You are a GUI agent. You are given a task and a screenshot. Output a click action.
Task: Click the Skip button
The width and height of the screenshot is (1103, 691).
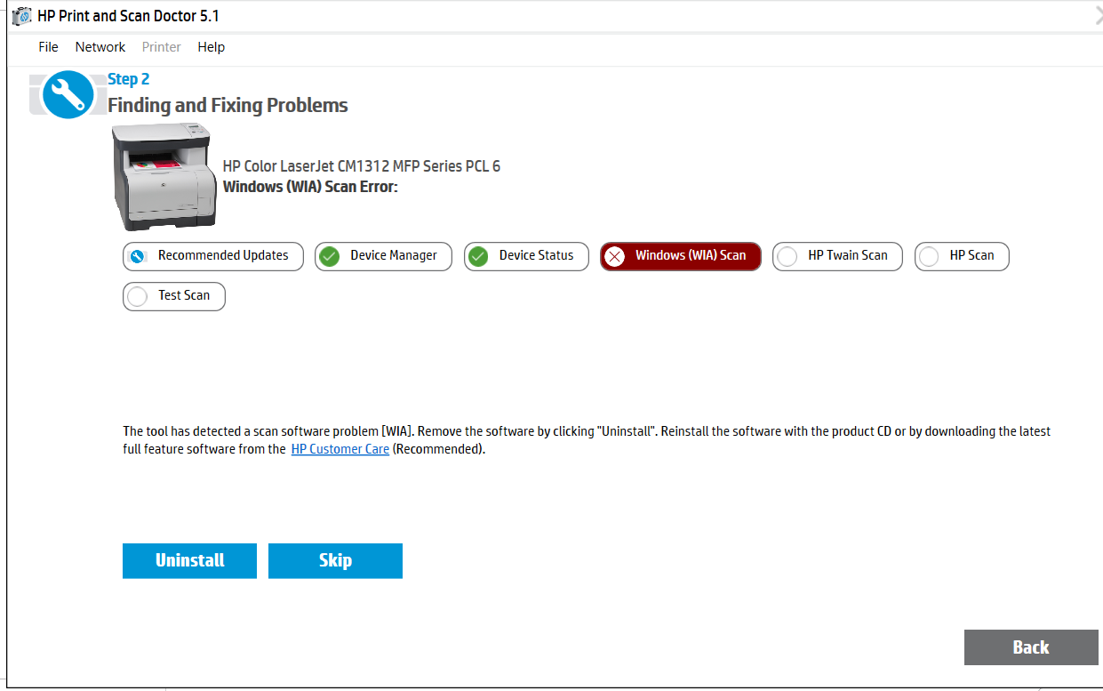tap(335, 560)
